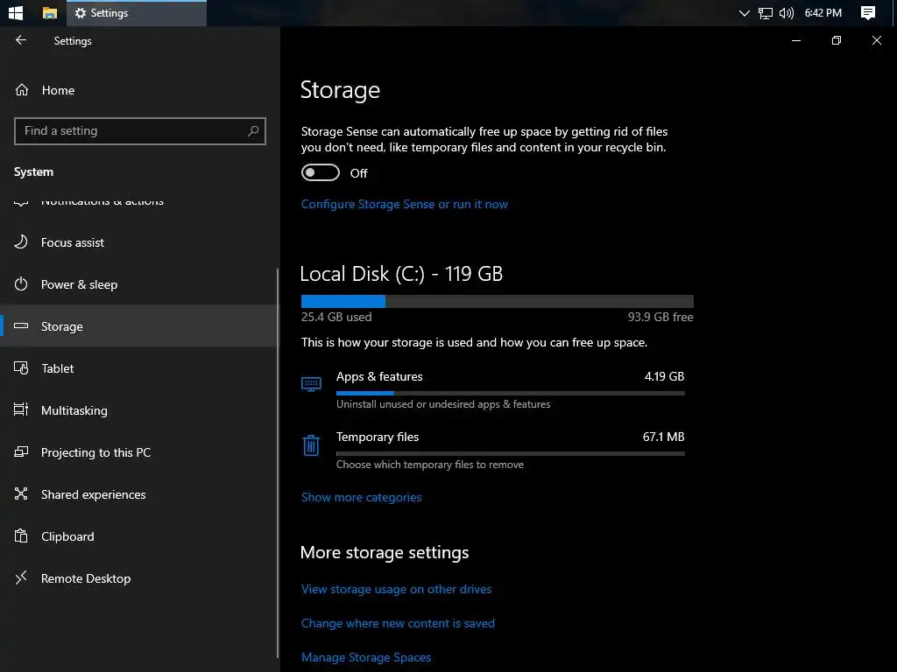Click the 67.1 MB temporary files value
This screenshot has width=897, height=672.
click(664, 437)
